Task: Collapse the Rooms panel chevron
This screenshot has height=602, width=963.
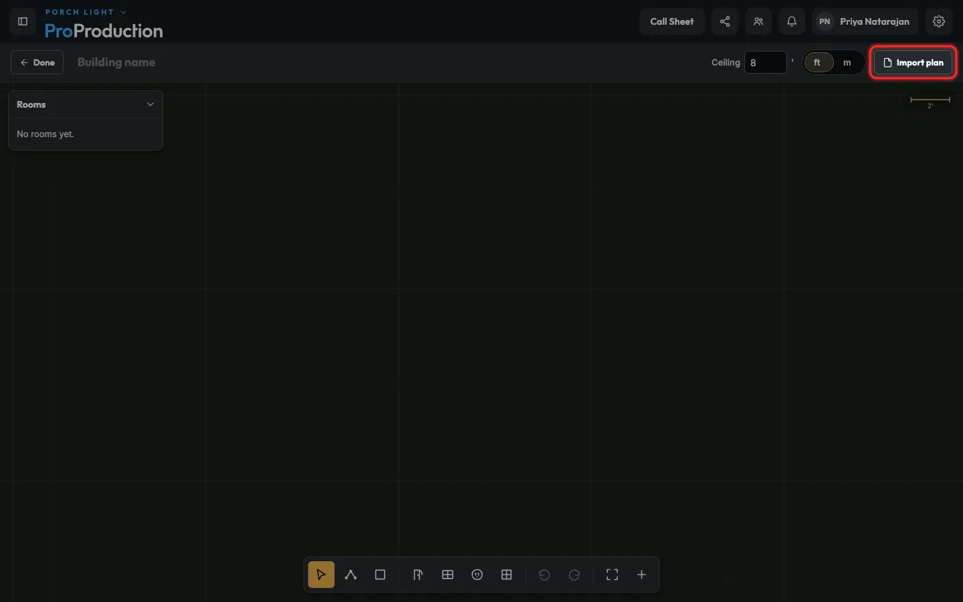Action: pyautogui.click(x=150, y=104)
